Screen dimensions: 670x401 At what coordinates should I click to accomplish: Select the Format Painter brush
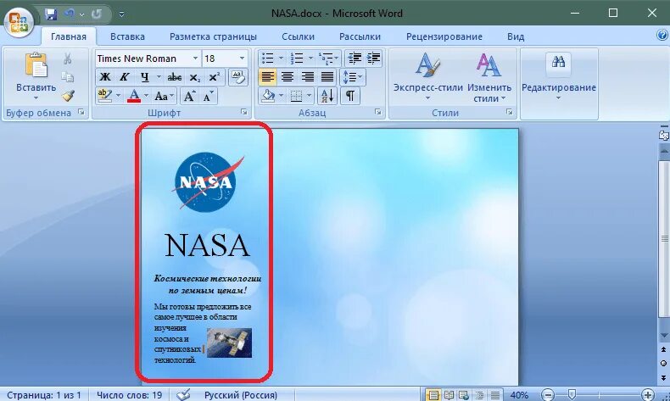pos(68,96)
